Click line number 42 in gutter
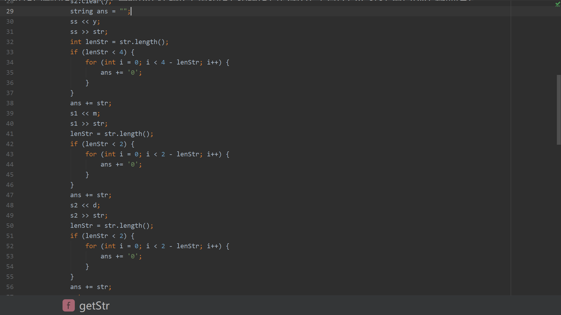 [x=10, y=144]
